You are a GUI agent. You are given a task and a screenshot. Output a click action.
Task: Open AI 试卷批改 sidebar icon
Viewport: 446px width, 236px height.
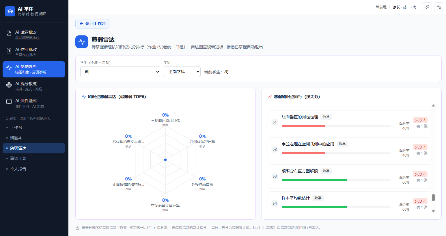click(x=9, y=33)
